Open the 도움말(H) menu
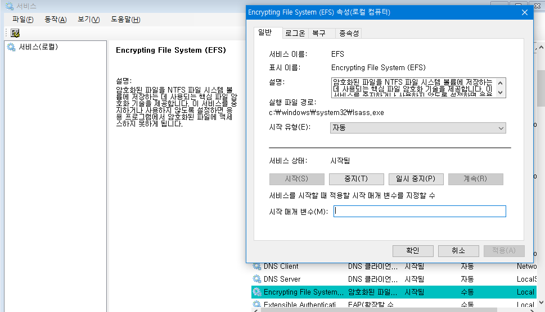The image size is (545, 312). 125,20
